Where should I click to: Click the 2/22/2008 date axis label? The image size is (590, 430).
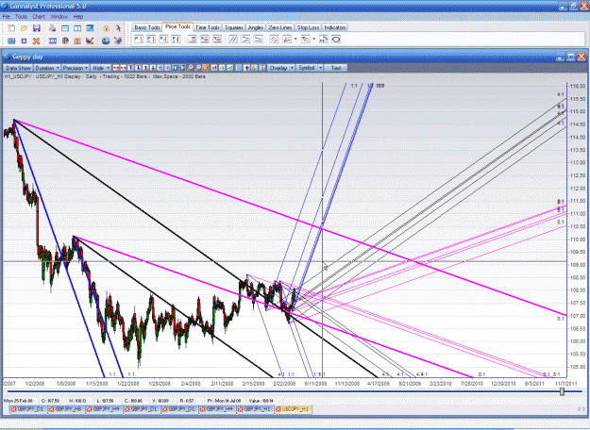click(284, 384)
